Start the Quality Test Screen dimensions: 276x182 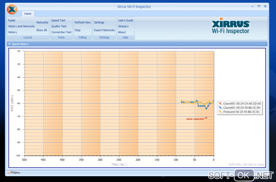(x=59, y=26)
